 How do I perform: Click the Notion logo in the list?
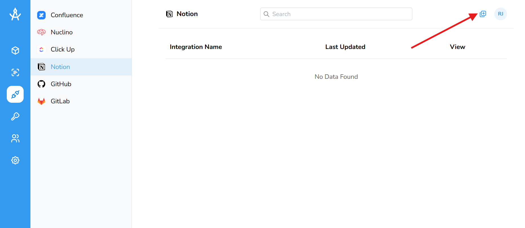click(x=41, y=67)
